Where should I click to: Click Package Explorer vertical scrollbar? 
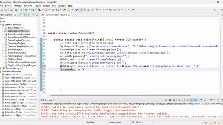(x=38, y=30)
